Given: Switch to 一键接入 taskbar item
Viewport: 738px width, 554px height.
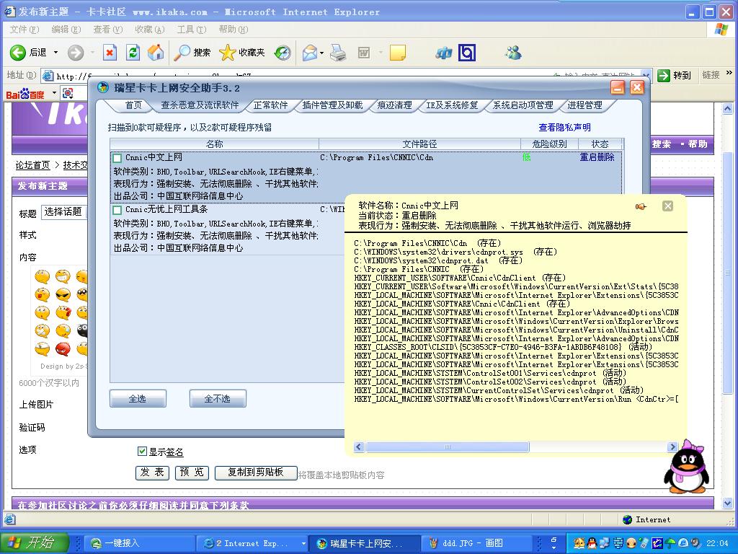Looking at the screenshot, I should pyautogui.click(x=140, y=543).
